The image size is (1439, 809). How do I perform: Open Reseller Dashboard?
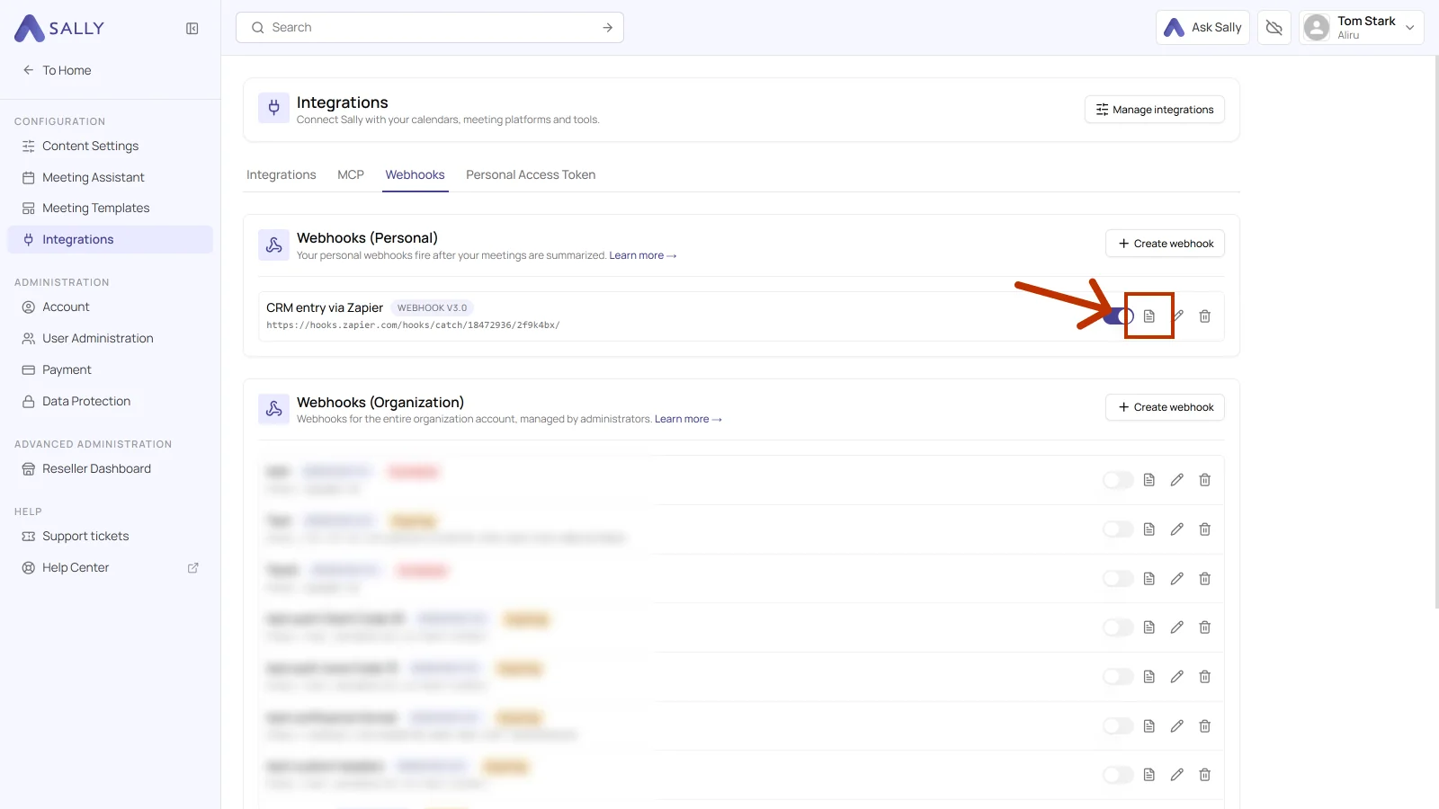(x=110, y=469)
